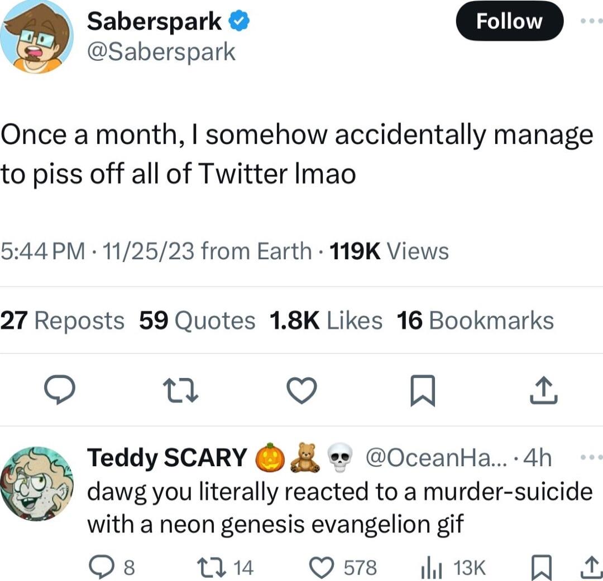Open the share menu for the main tweet
Viewport: 603px width, 581px height.
[x=542, y=391]
